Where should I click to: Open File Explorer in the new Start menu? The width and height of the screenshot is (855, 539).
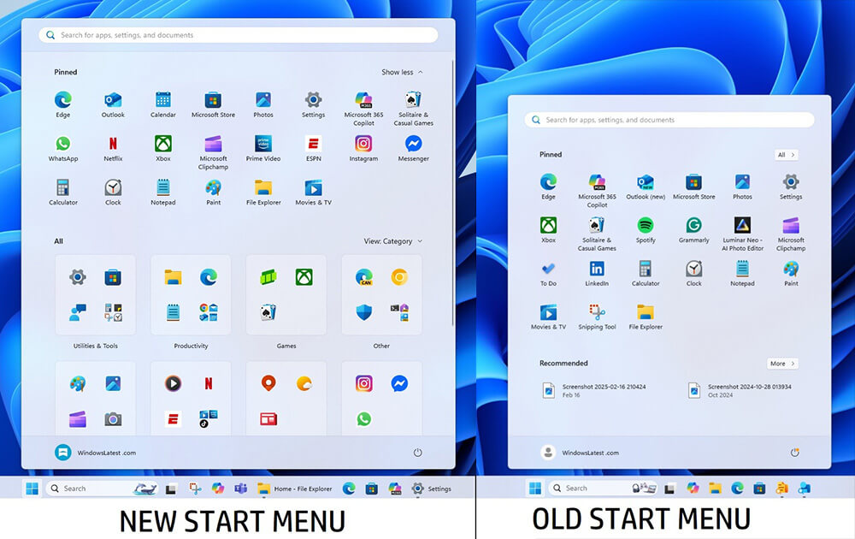tap(263, 192)
